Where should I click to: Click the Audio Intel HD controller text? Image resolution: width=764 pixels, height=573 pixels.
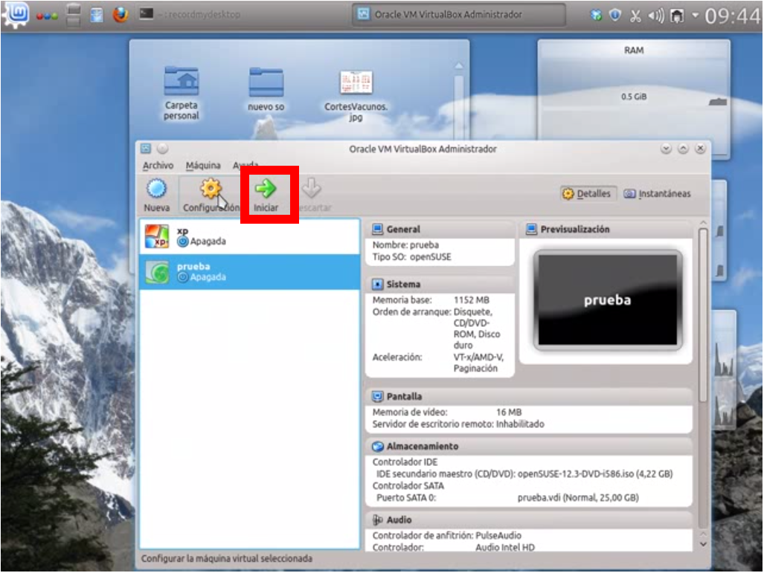(505, 547)
